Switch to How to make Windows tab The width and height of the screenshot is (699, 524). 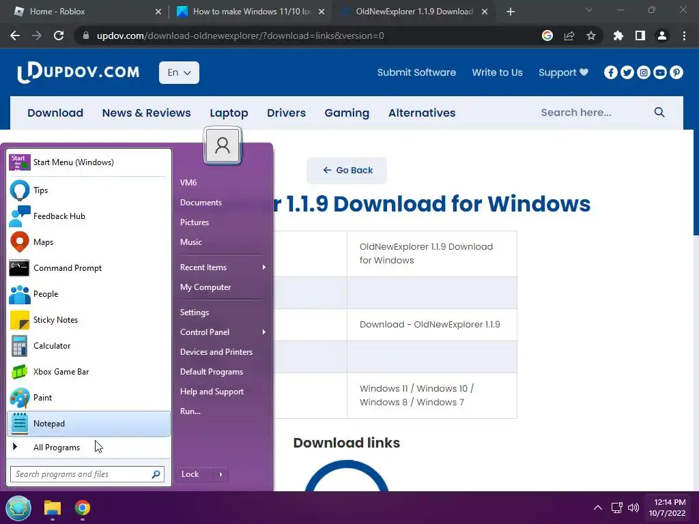pos(251,12)
